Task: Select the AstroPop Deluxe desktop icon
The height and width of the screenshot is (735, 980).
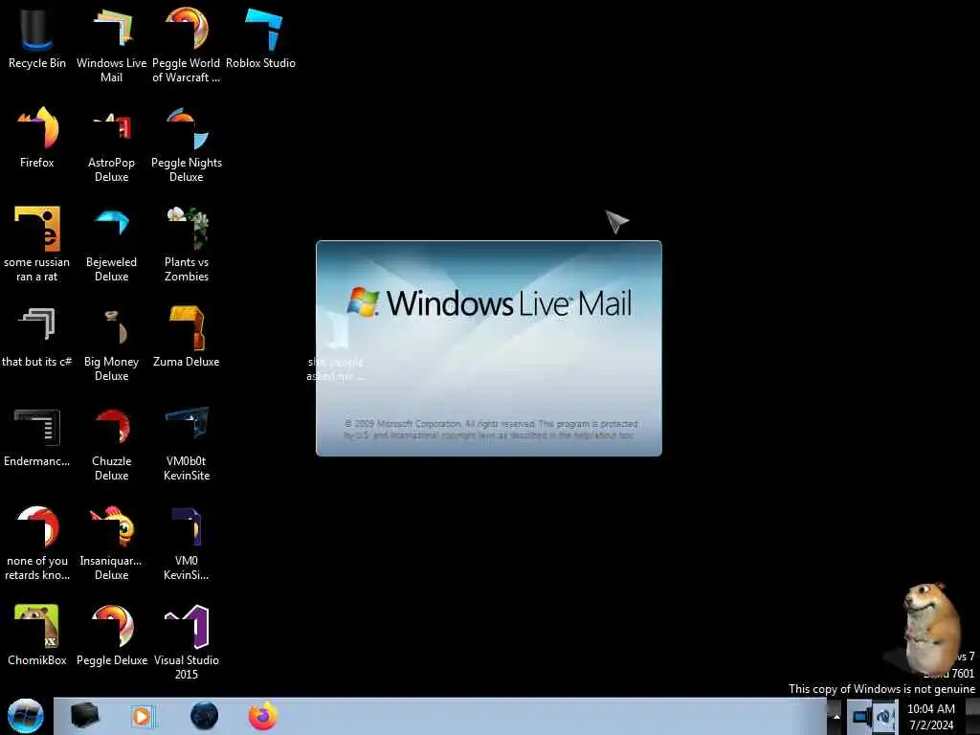Action: click(111, 145)
